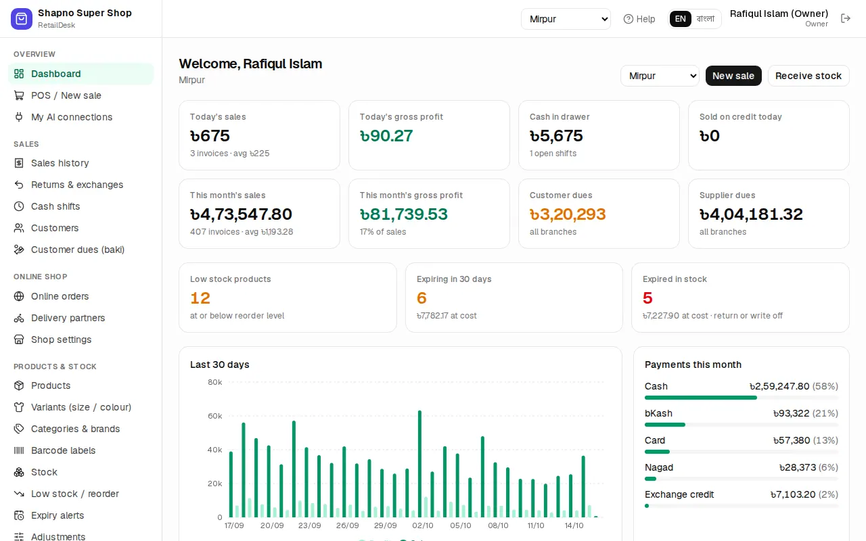Open Low stock / reorder page
Image resolution: width=866 pixels, height=541 pixels.
[x=81, y=494]
